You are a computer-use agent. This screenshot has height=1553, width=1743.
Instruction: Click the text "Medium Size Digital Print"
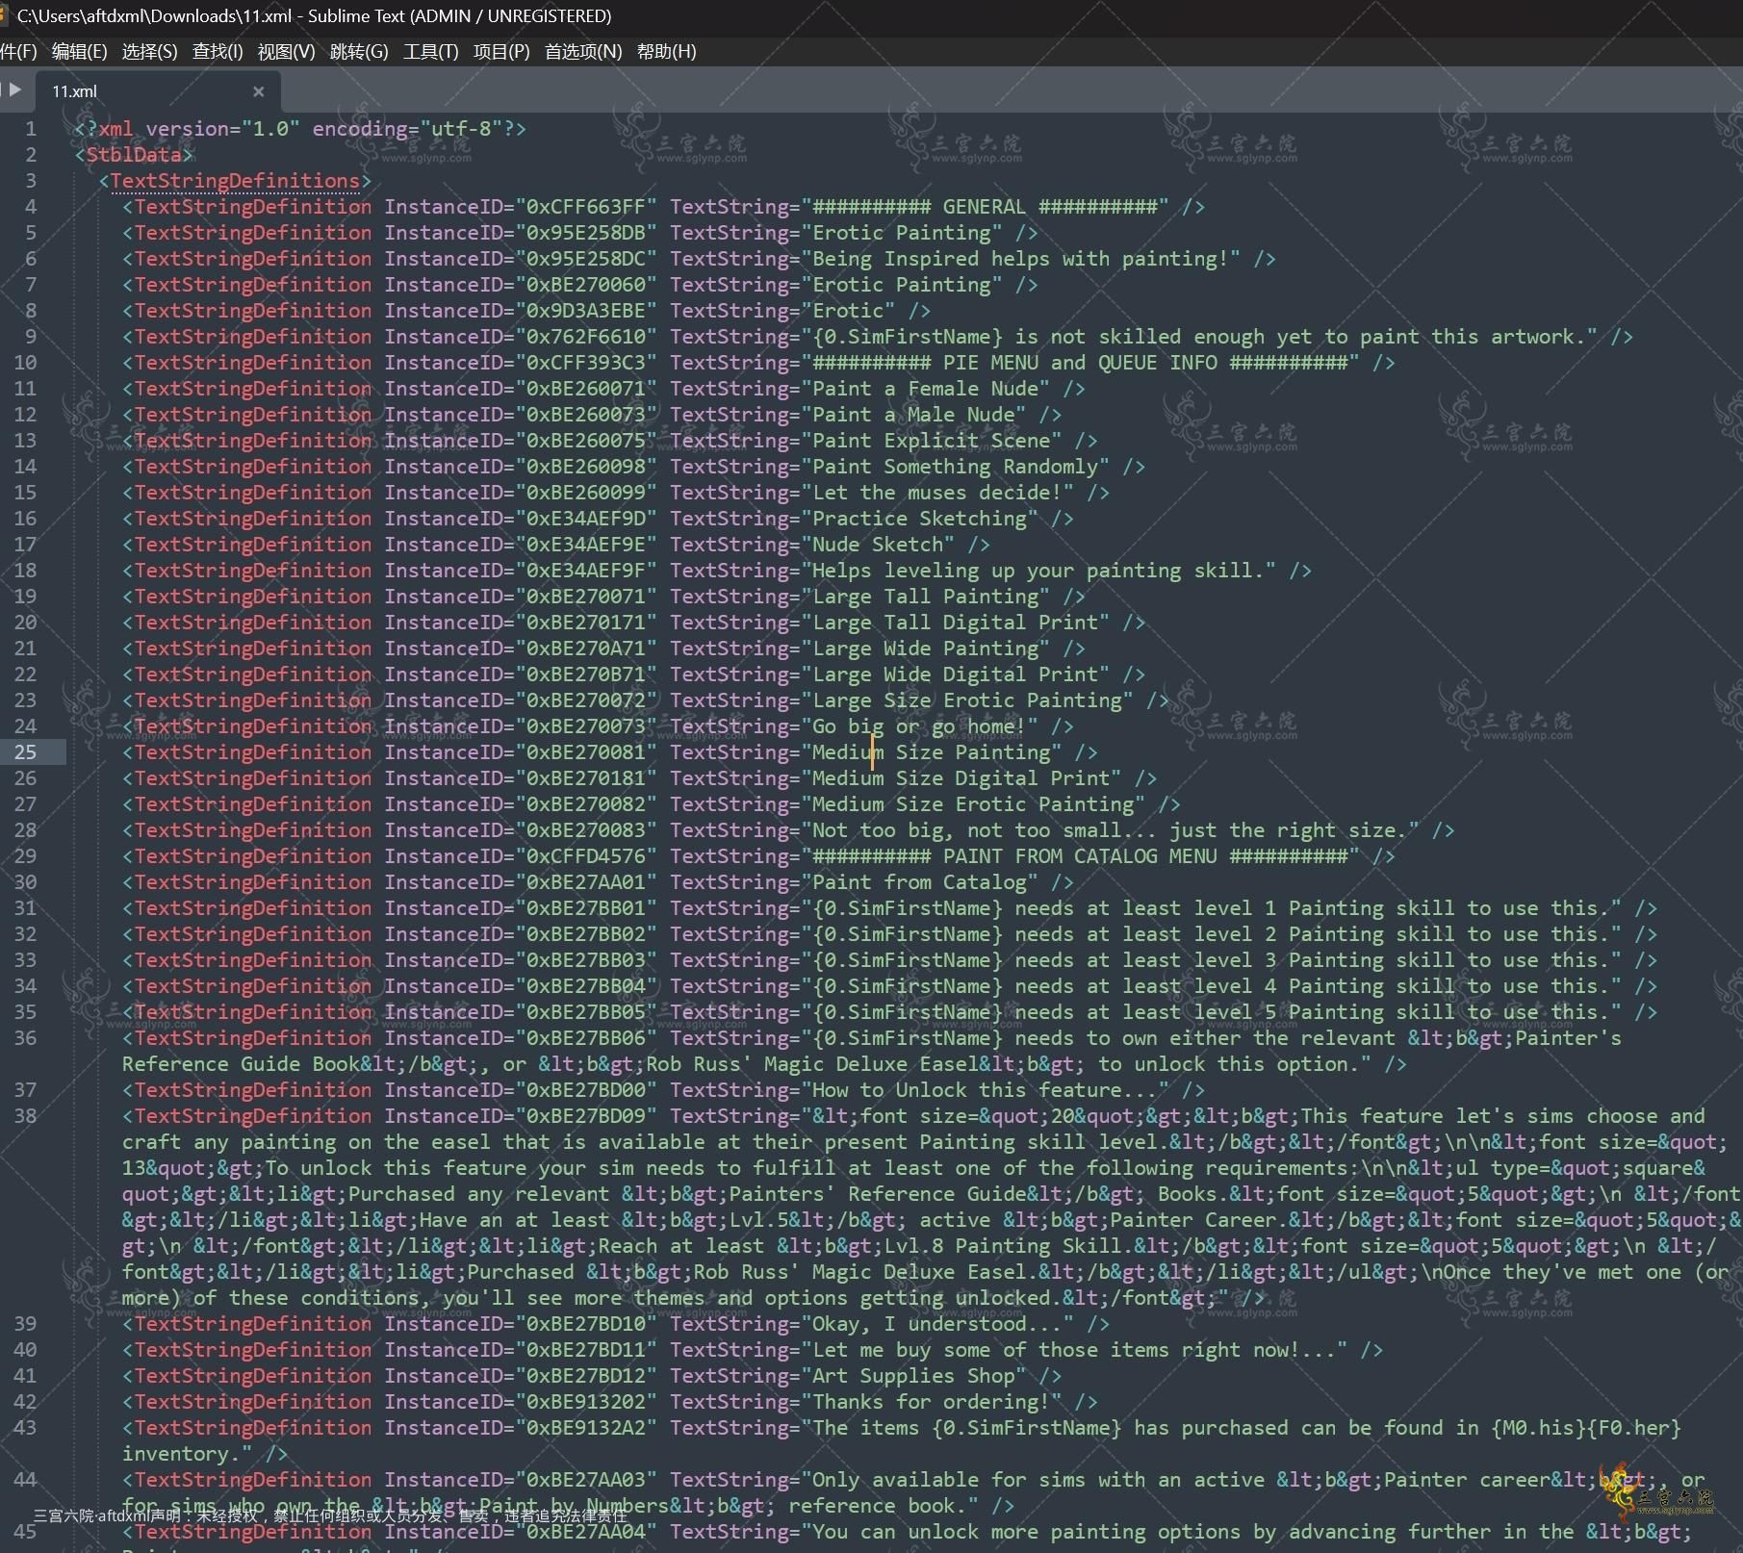pyautogui.click(x=961, y=778)
